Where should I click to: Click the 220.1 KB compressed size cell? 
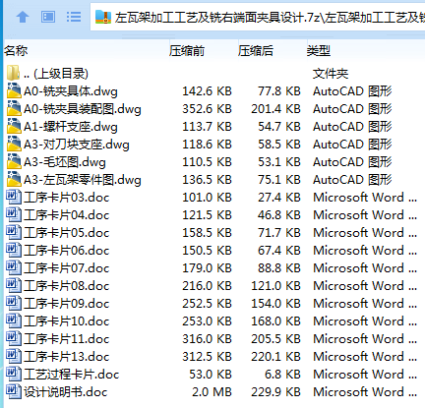276,357
